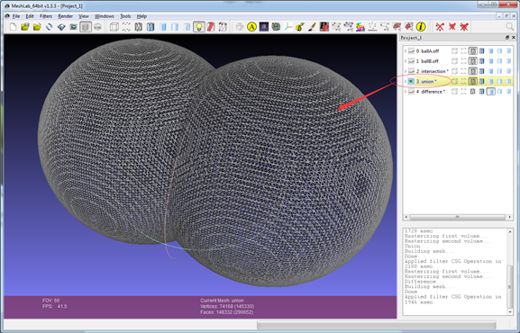The image size is (520, 333).
Task: Expand the difference layer tree arrow
Action: point(406,92)
